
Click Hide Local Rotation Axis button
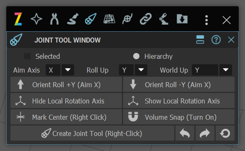(x=66, y=101)
